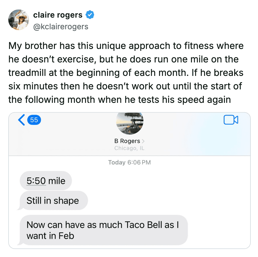Click the blue verified checkmark badge
This screenshot has height=257, width=258.
[90, 15]
